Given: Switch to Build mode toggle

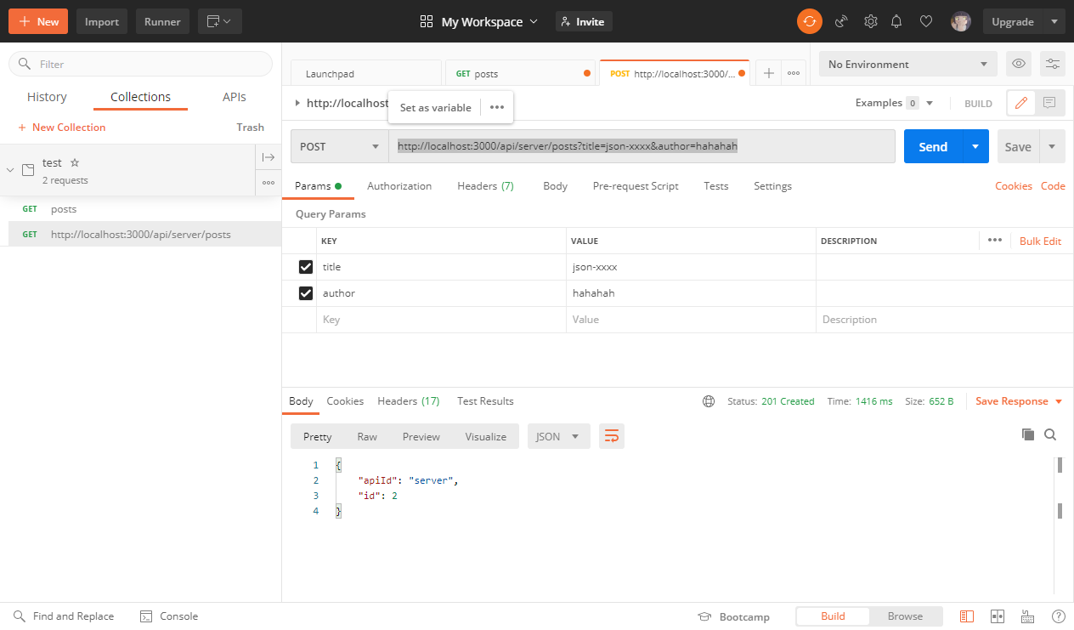Looking at the screenshot, I should [833, 616].
